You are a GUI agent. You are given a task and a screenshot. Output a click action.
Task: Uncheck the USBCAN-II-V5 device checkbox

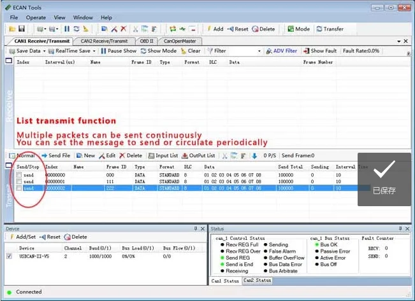pyautogui.click(x=9, y=256)
